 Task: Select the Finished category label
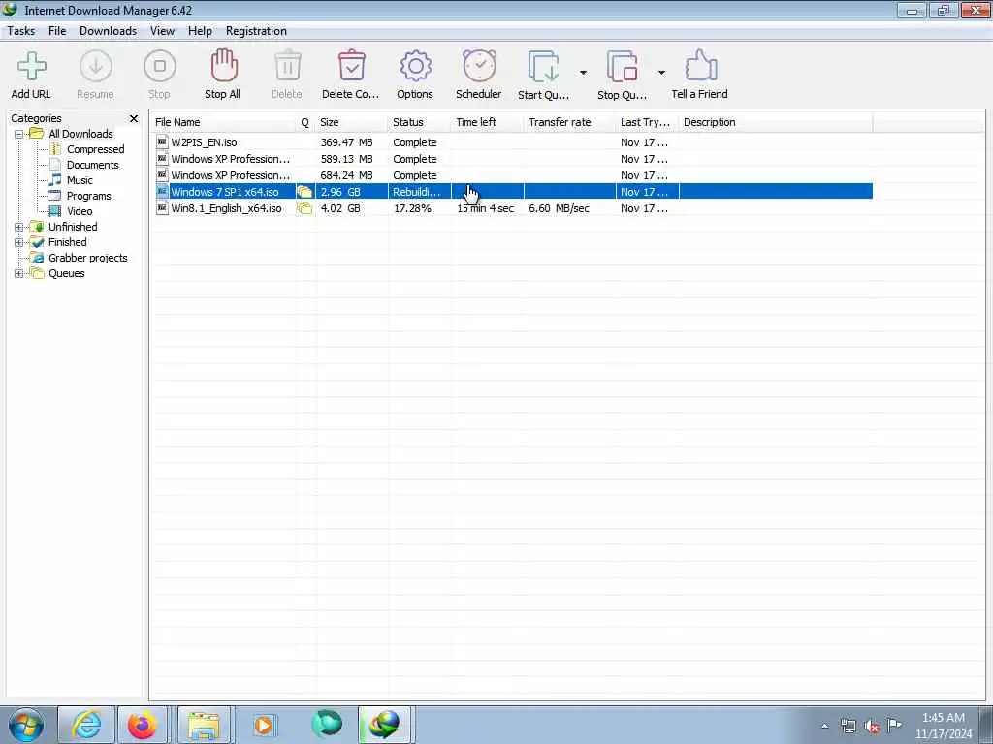pos(67,242)
